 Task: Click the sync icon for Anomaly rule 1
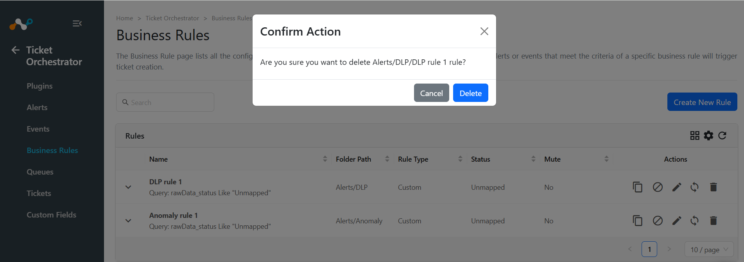coord(694,221)
